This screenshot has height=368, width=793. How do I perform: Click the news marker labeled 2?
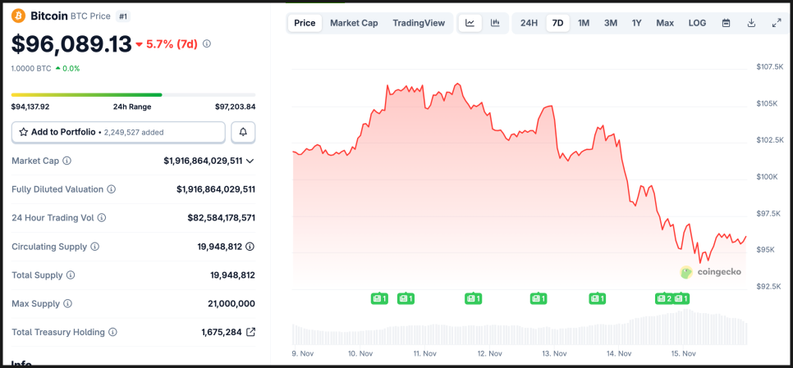[663, 298]
